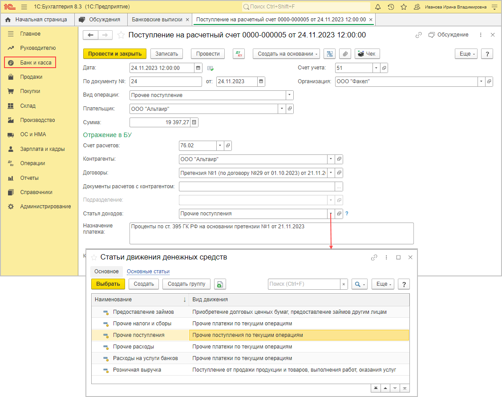502x397 pixels.
Task: Switch to Начальная страница tab
Action: (37, 20)
